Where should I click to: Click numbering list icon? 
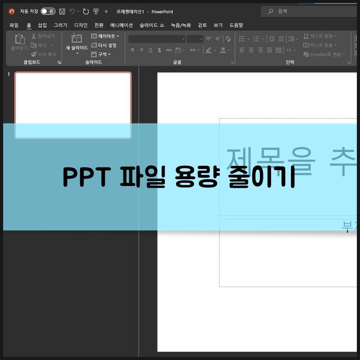[256, 39]
